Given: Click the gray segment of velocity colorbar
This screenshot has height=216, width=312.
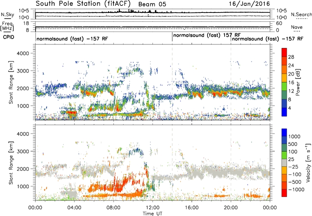Looking at the screenshot, I should coord(284,163).
